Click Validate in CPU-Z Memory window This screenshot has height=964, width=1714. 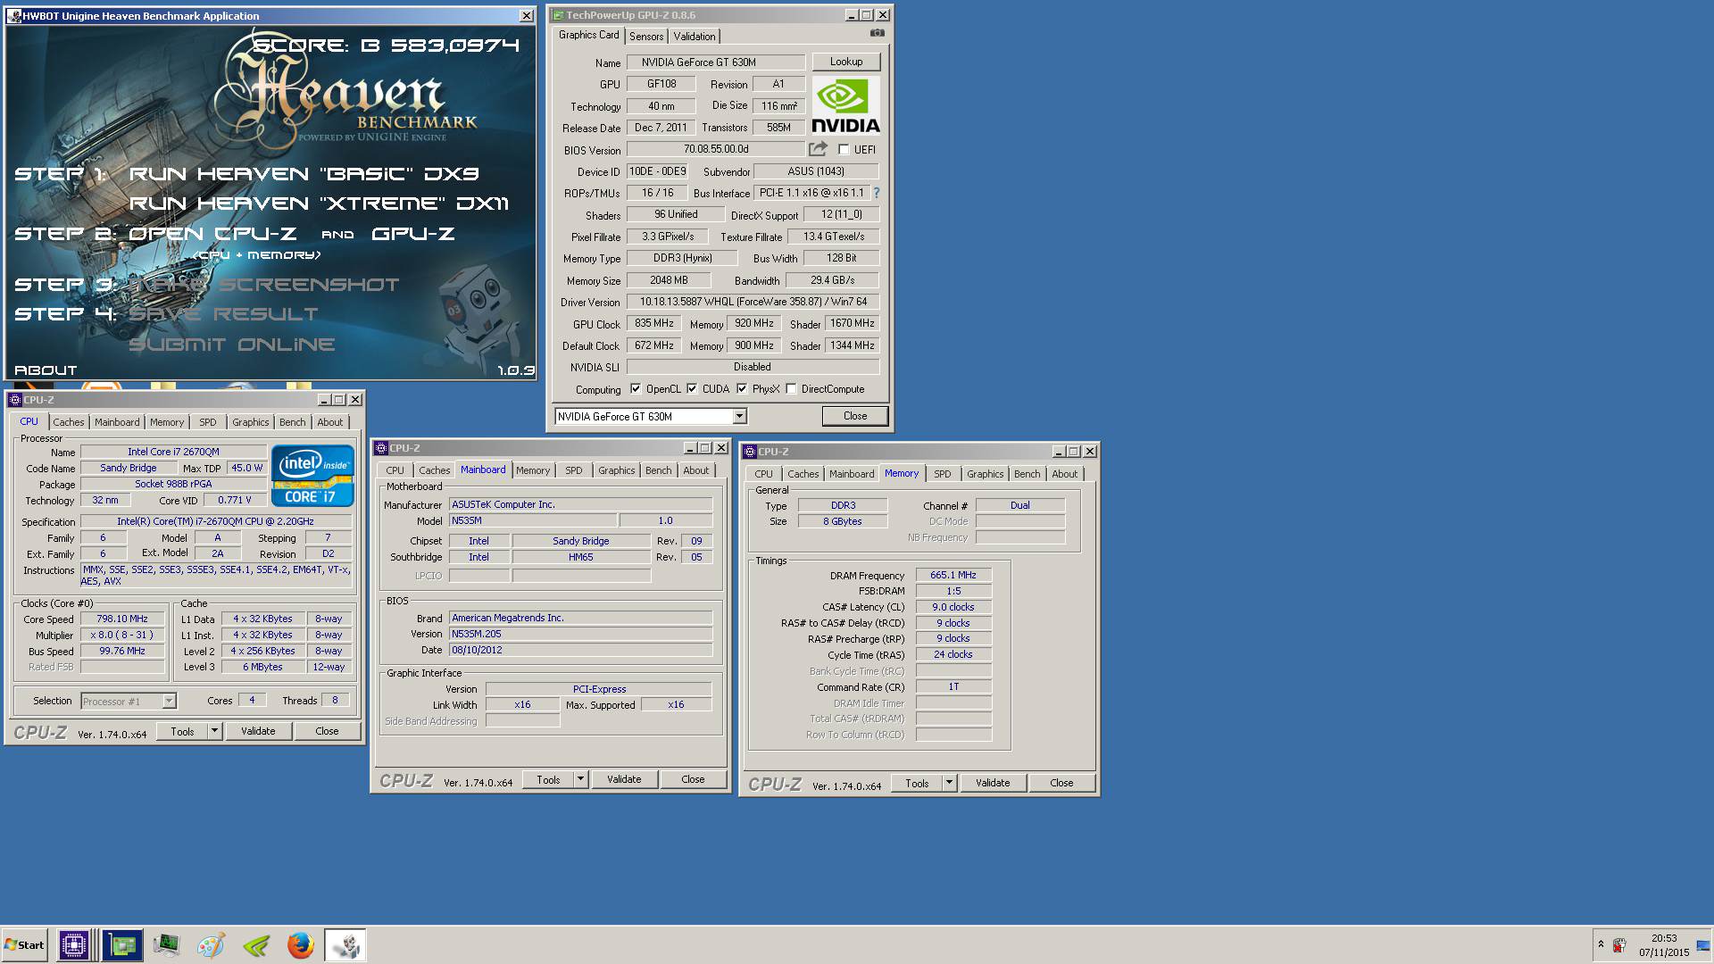click(x=993, y=783)
